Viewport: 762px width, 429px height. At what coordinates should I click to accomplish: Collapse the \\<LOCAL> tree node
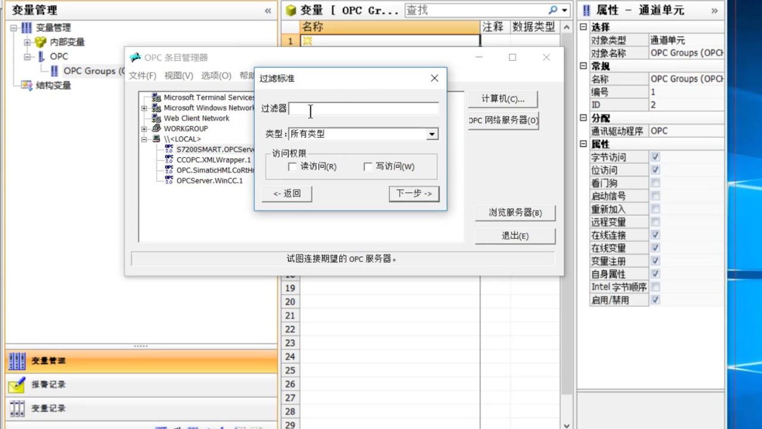(143, 138)
